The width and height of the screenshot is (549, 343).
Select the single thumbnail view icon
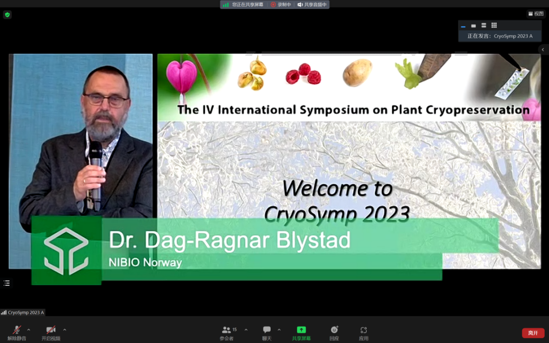[474, 25]
